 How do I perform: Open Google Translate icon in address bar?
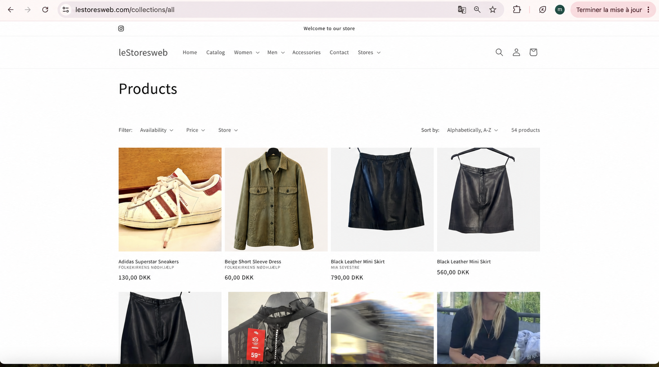pyautogui.click(x=462, y=10)
